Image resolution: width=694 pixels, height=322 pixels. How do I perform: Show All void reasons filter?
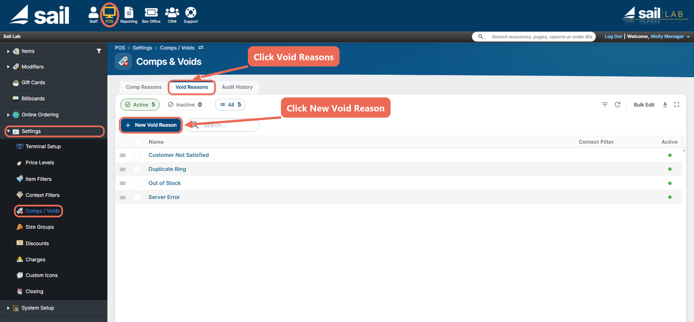click(230, 105)
